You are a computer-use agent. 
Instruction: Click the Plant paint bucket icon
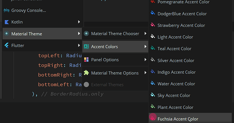[x=153, y=106]
